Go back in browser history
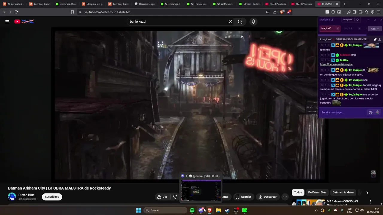The width and height of the screenshot is (383, 215). (4, 12)
